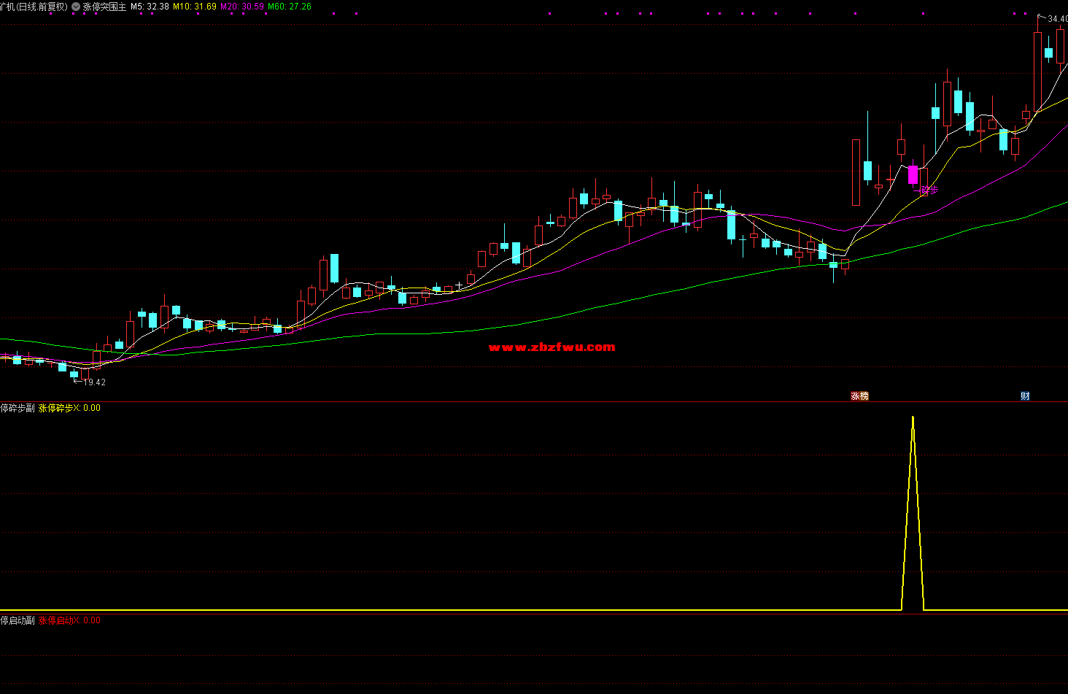
Task: Open the indicator dropdown arrow beside 日线 前复权
Action: (76, 7)
